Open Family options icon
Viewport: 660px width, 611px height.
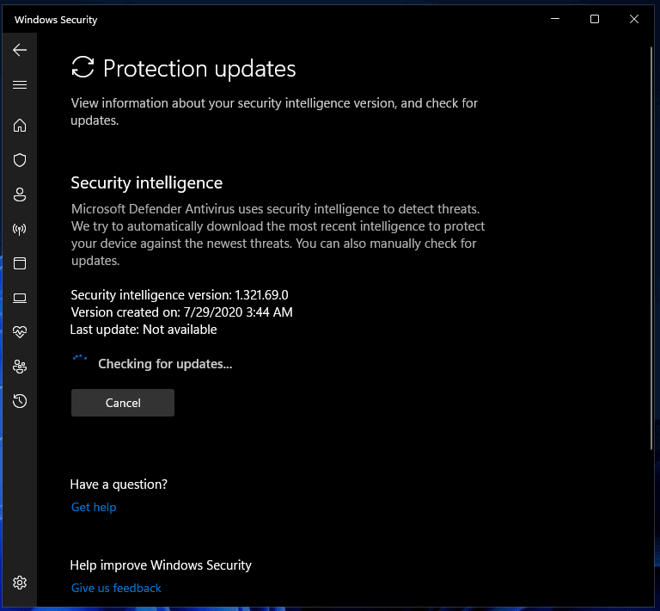point(20,367)
